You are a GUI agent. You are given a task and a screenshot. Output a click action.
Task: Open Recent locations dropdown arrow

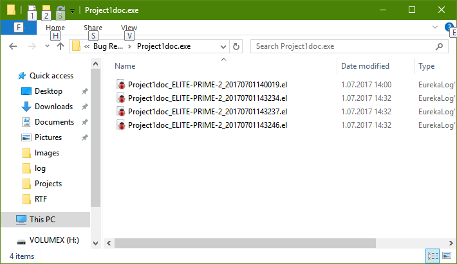pos(47,46)
